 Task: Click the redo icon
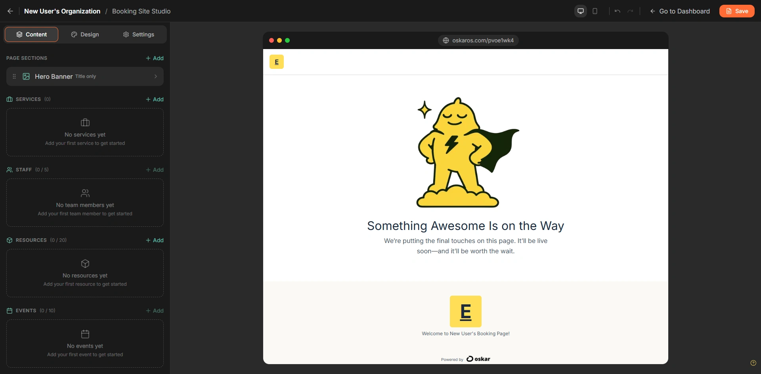(630, 11)
